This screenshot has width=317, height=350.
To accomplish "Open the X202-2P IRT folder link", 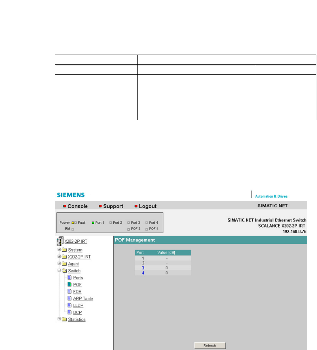I will (79, 257).
